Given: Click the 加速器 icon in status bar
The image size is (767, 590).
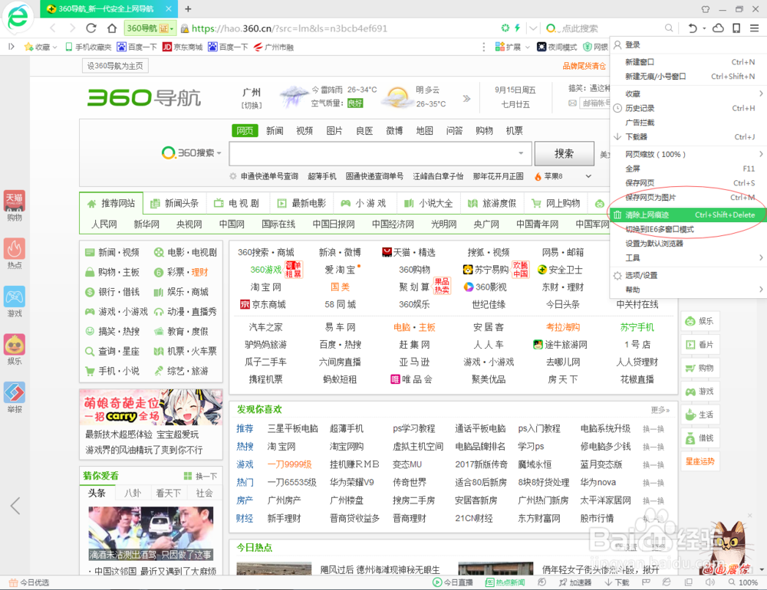Looking at the screenshot, I should [576, 583].
